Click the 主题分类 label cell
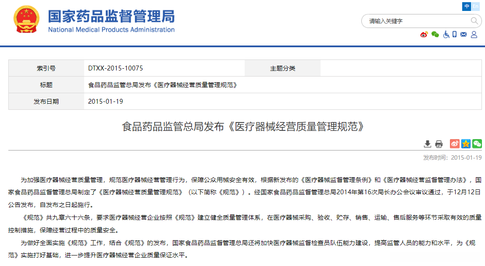 pyautogui.click(x=282, y=68)
